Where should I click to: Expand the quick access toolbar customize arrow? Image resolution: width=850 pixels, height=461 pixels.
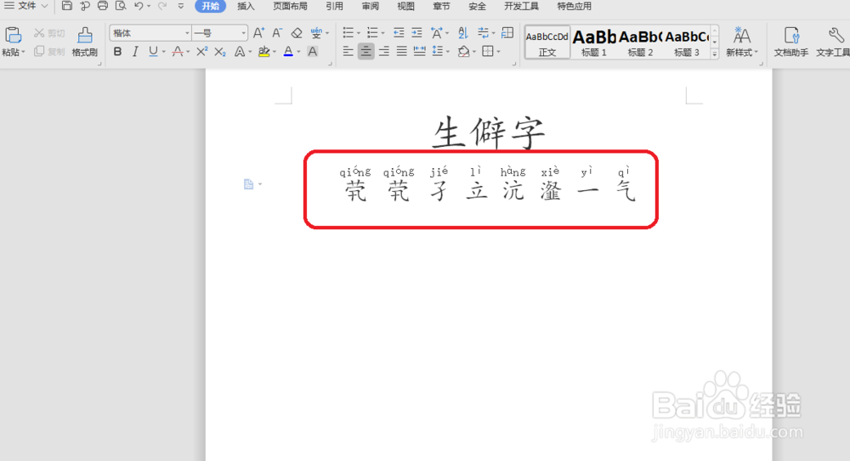pos(180,6)
